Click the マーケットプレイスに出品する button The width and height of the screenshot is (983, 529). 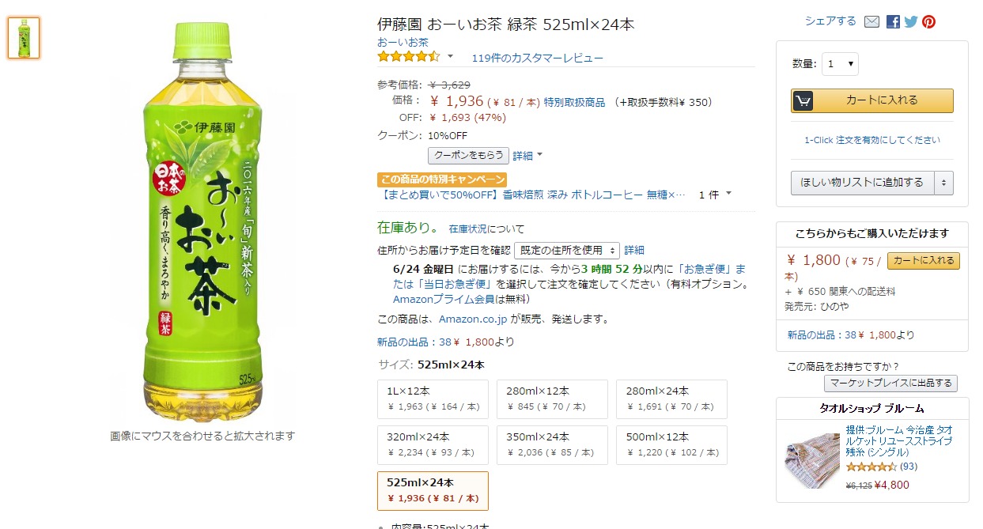pyautogui.click(x=890, y=384)
